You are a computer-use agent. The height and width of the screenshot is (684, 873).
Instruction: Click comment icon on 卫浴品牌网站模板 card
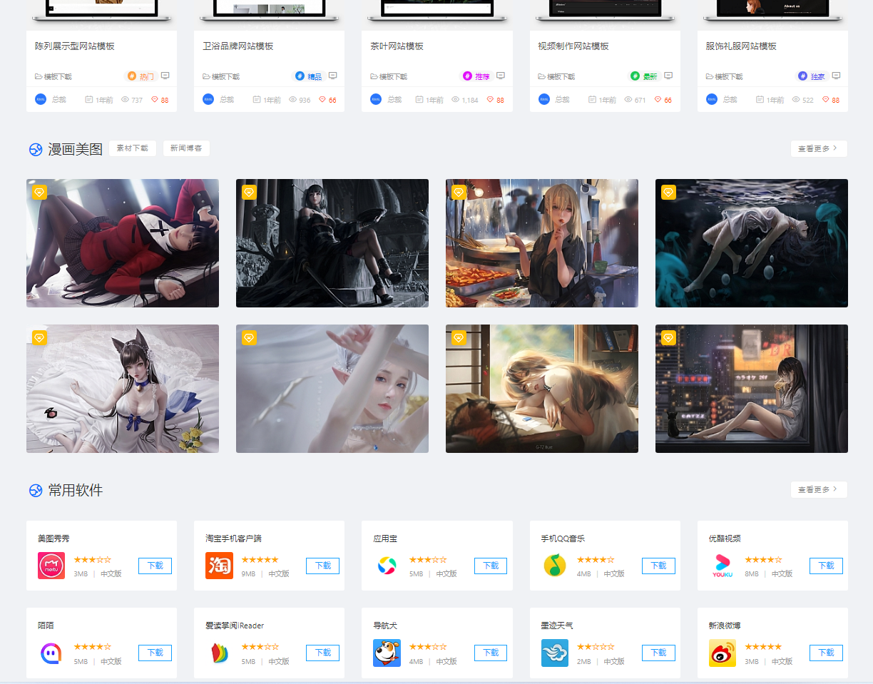(333, 76)
